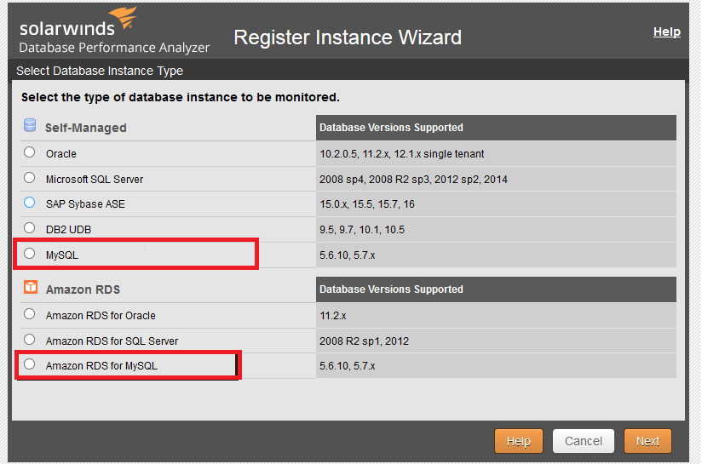Select the Microsoft SQL Server radio button
Screen dimensions: 702x464
[x=30, y=178]
